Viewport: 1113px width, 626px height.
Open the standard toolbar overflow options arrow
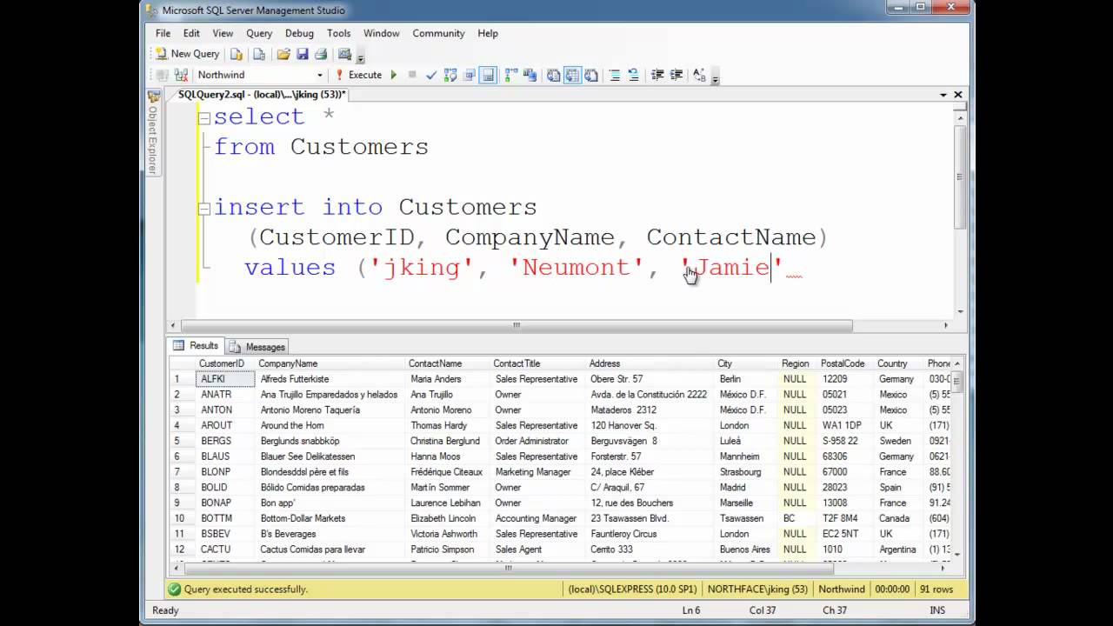361,59
